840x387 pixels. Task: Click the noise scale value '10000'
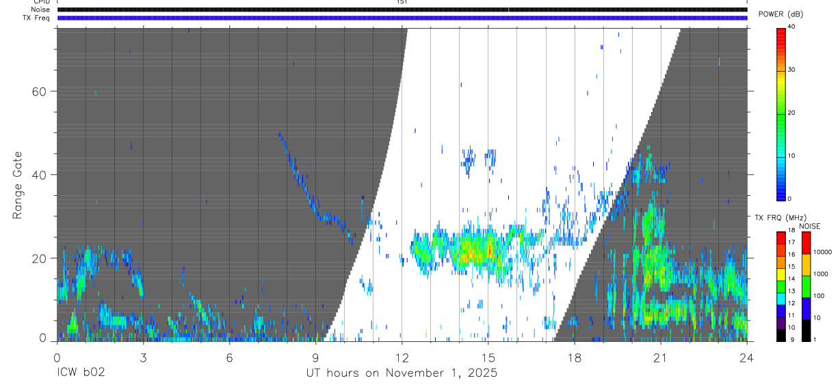coord(824,252)
